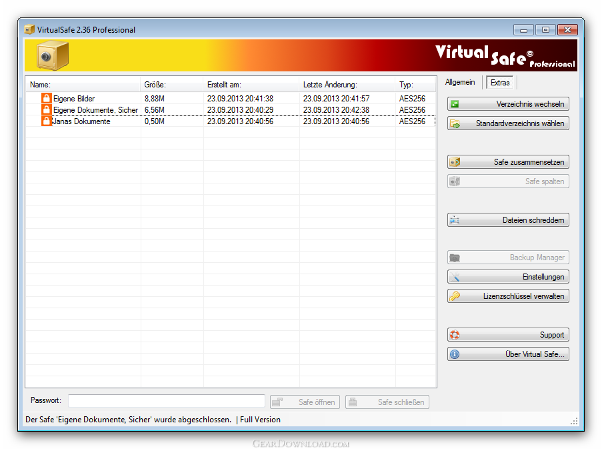
Task: Show Über Virtual Safe dialog
Action: (x=508, y=354)
